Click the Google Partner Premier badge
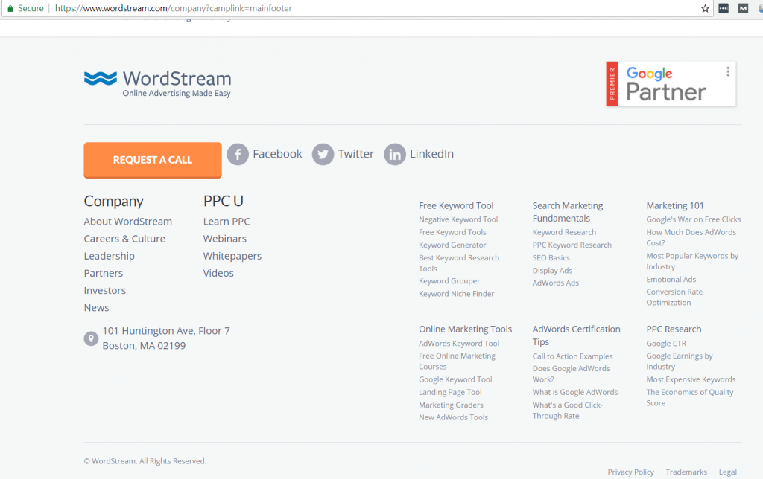763x479 pixels. click(x=671, y=84)
